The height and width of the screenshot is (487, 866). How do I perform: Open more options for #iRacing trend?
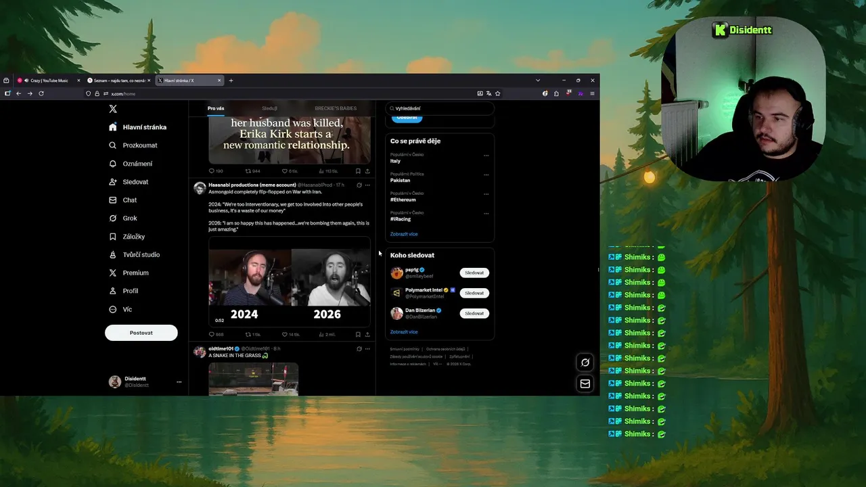[486, 213]
